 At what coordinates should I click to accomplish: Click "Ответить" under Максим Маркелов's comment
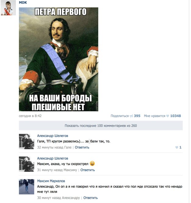click(90, 198)
